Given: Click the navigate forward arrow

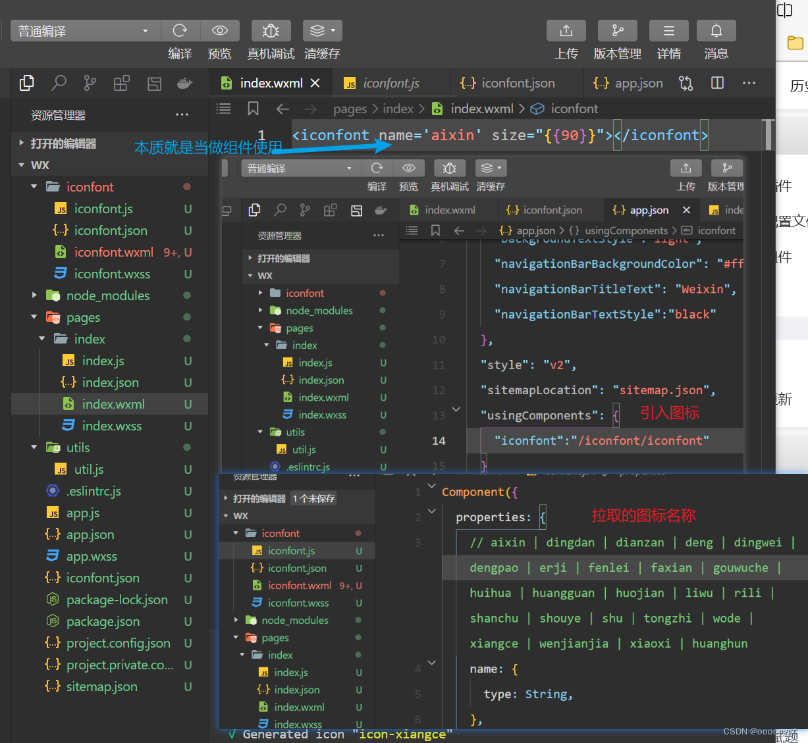Looking at the screenshot, I should click(311, 109).
